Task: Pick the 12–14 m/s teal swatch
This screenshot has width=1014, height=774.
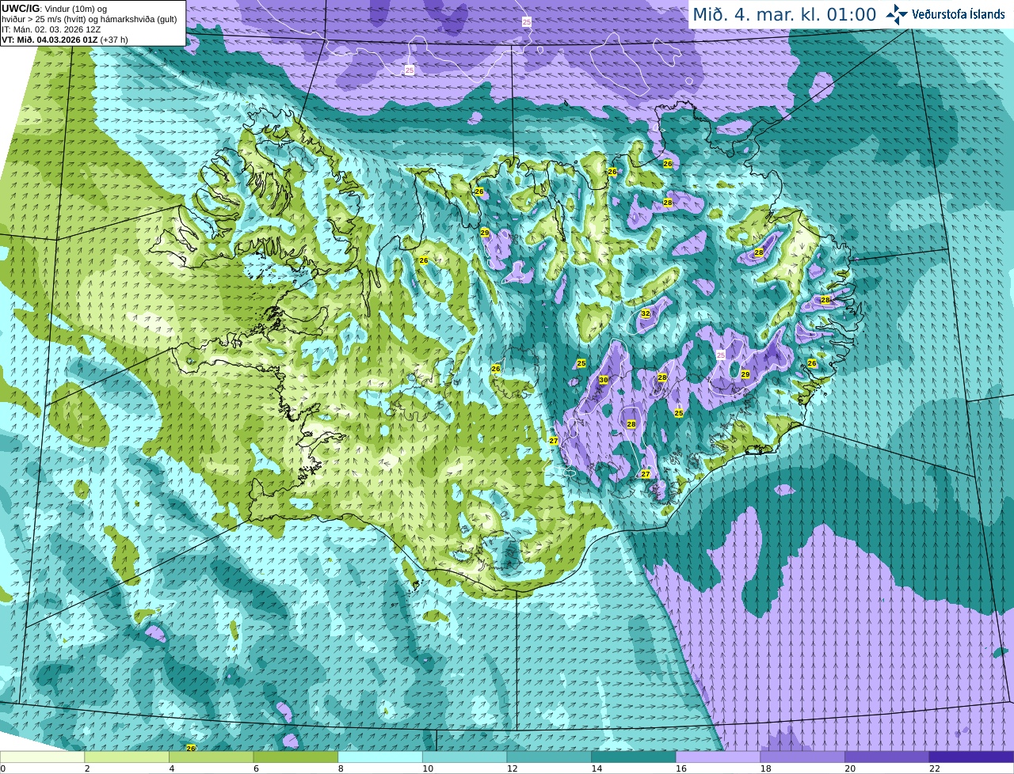Action: tap(549, 757)
